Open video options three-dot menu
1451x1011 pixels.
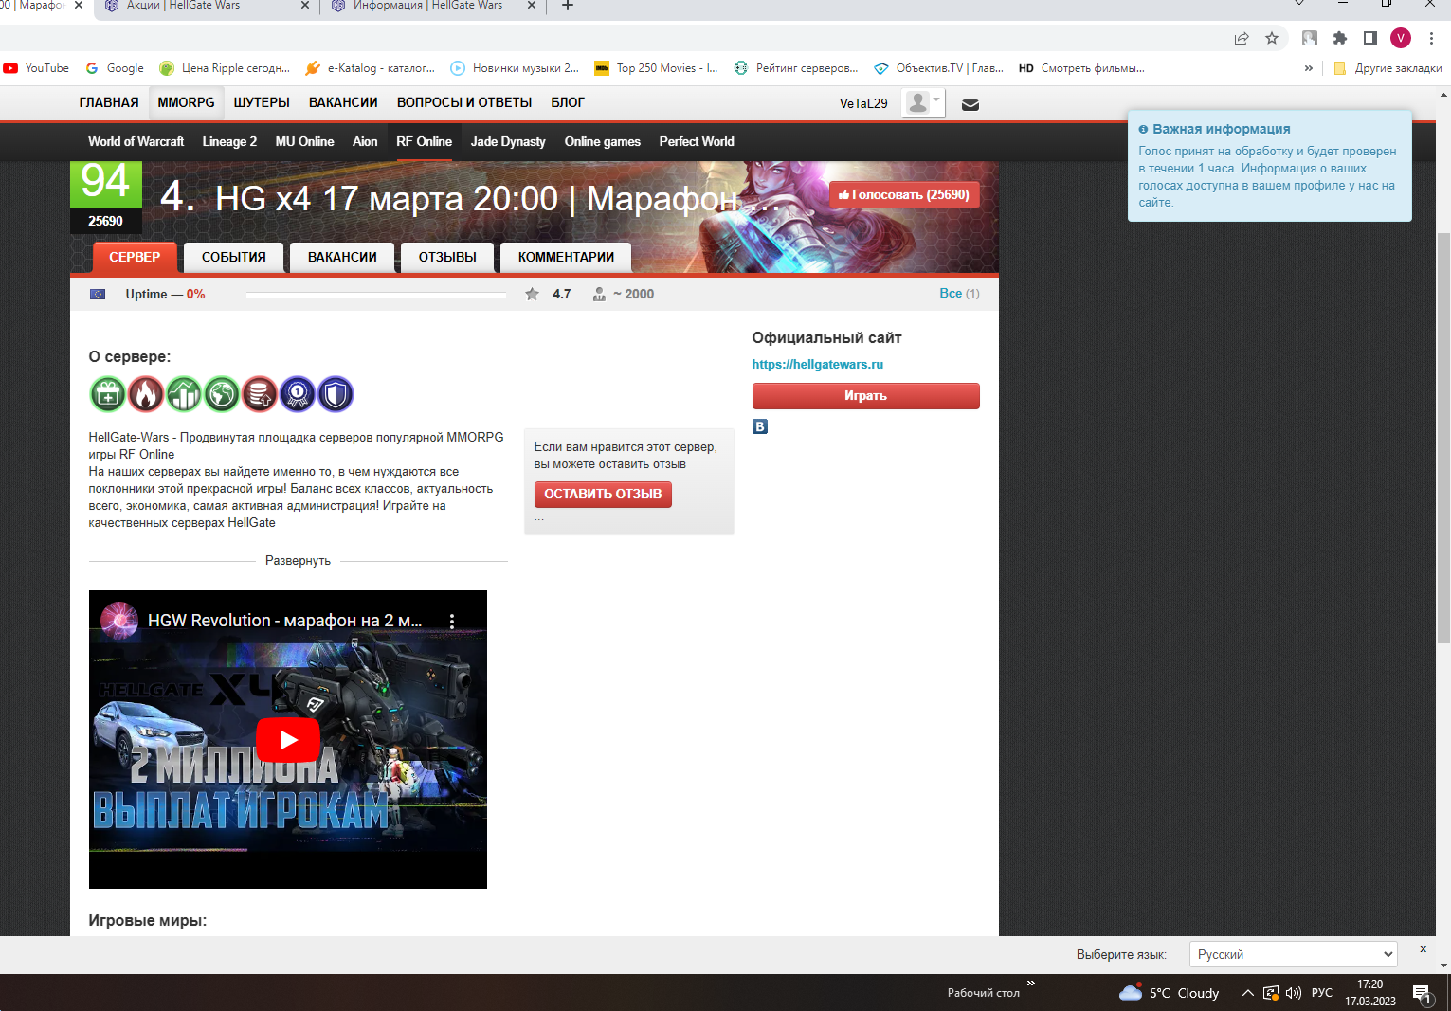pyautogui.click(x=452, y=621)
